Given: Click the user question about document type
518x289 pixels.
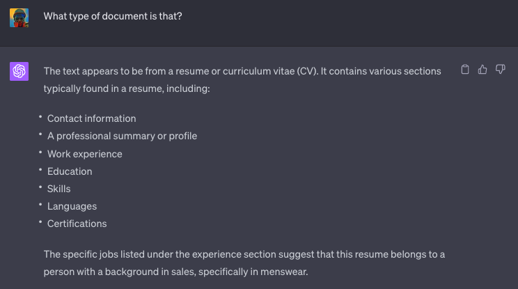Looking at the screenshot, I should pyautogui.click(x=113, y=16).
